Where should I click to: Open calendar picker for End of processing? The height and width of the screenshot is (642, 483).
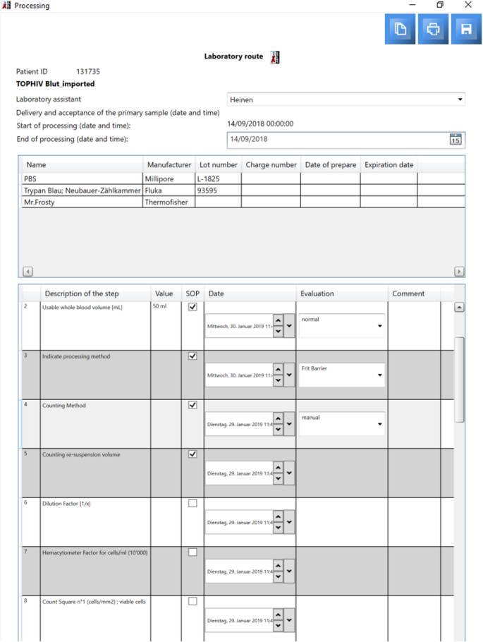(x=456, y=139)
